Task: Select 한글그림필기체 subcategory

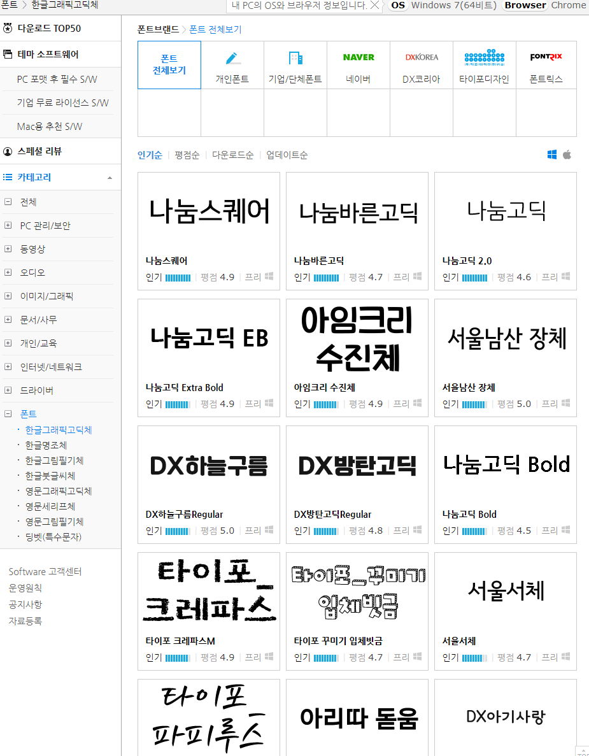Action: pos(55,461)
